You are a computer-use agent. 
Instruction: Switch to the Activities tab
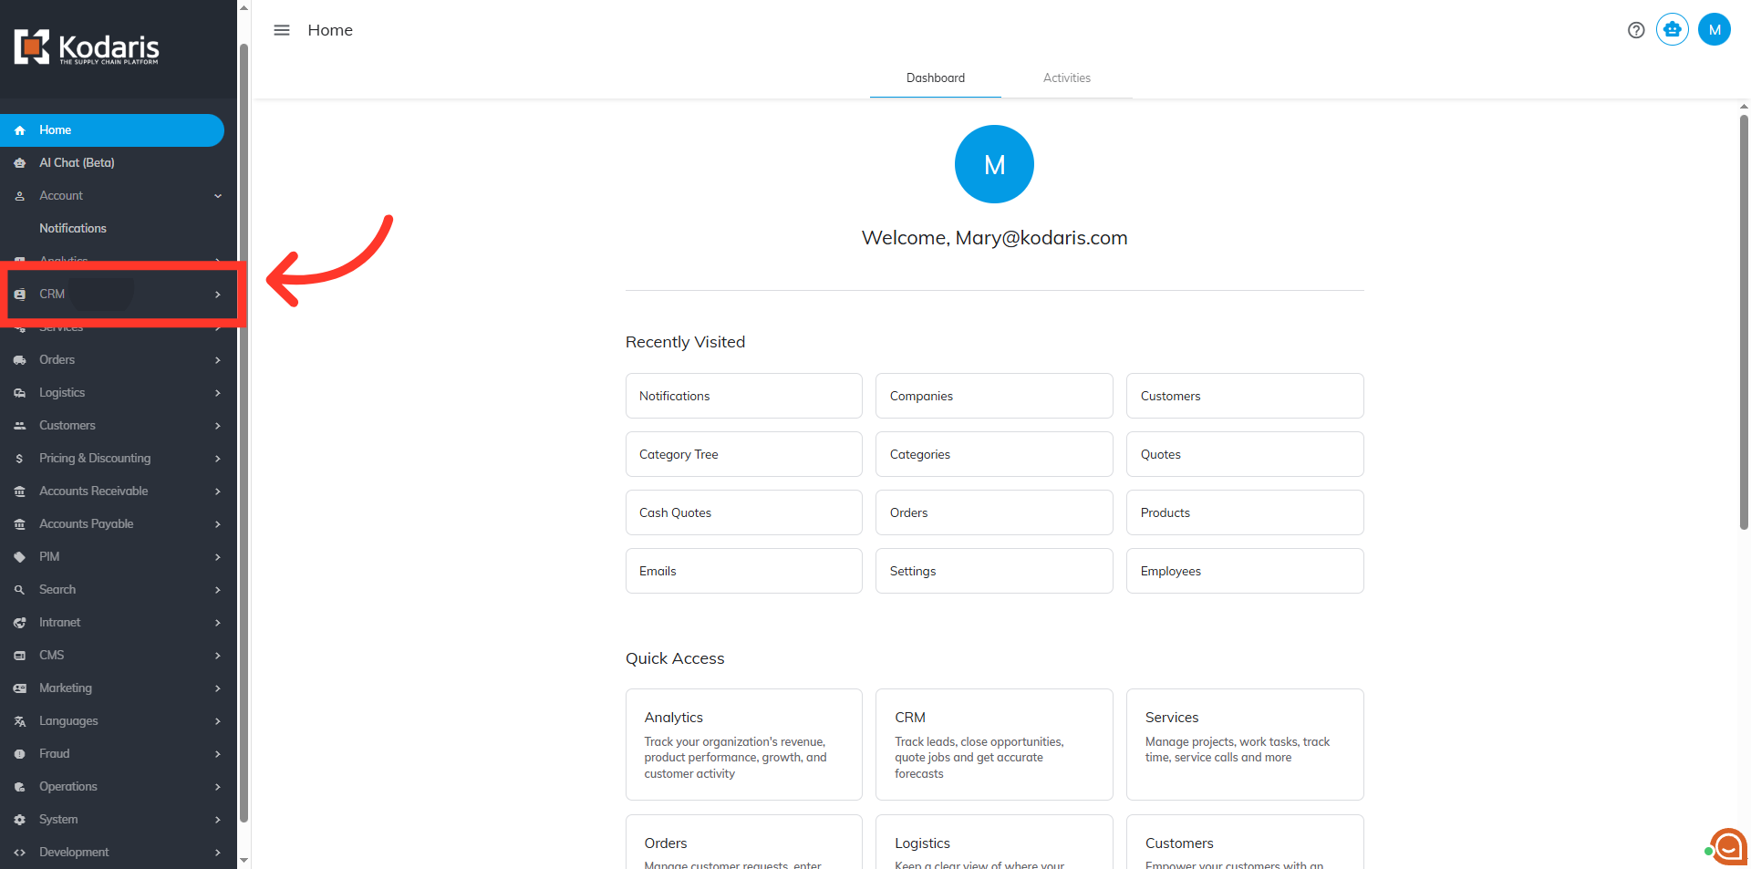point(1067,78)
